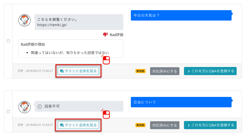The width and height of the screenshot is (246, 137).
Task: Select the 日当について question bubble
Action: [181, 102]
